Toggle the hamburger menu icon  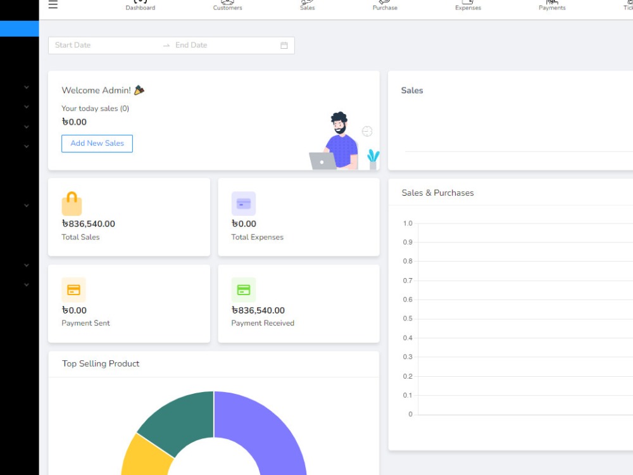tap(53, 4)
